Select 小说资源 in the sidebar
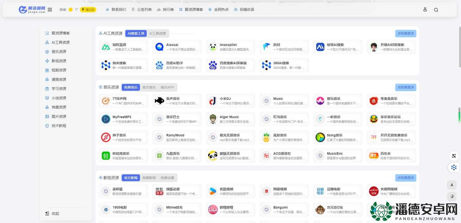The width and height of the screenshot is (461, 223). click(x=56, y=98)
